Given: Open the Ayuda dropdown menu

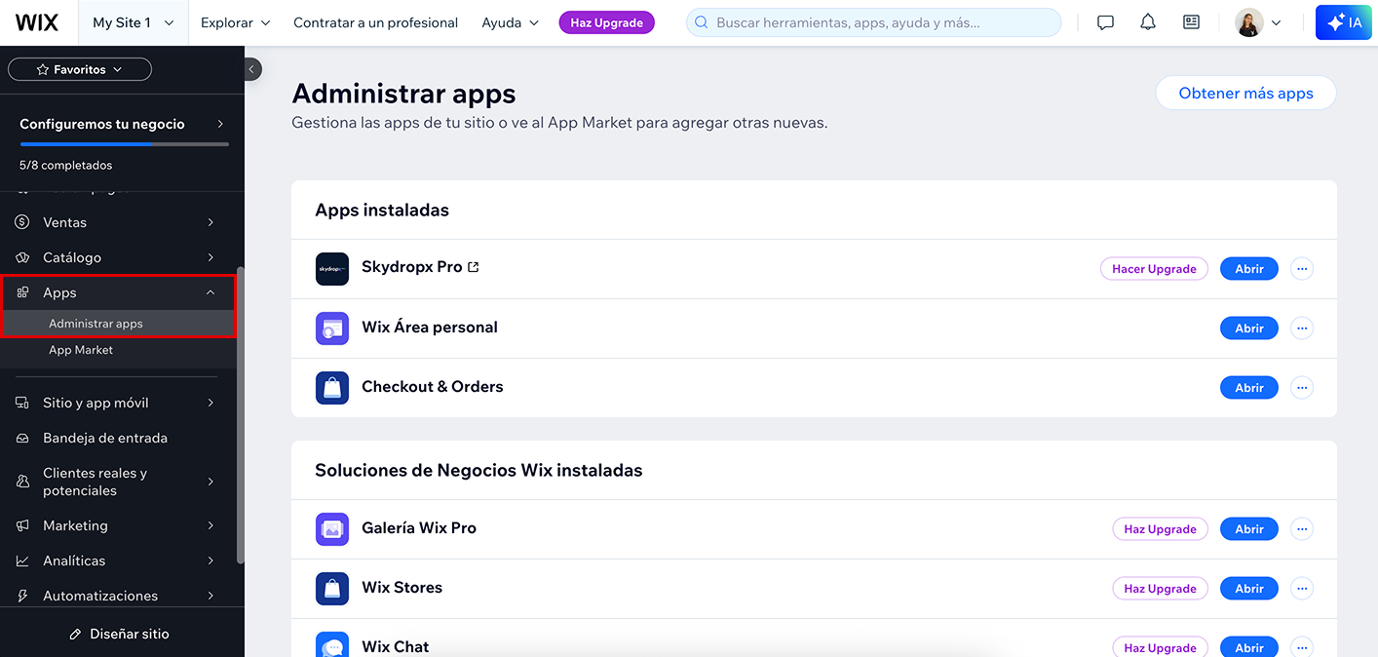Looking at the screenshot, I should click(510, 22).
